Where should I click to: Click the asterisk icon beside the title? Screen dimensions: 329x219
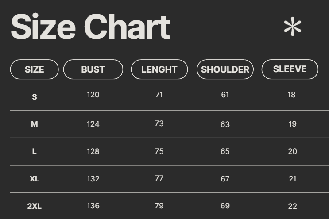coord(292,27)
